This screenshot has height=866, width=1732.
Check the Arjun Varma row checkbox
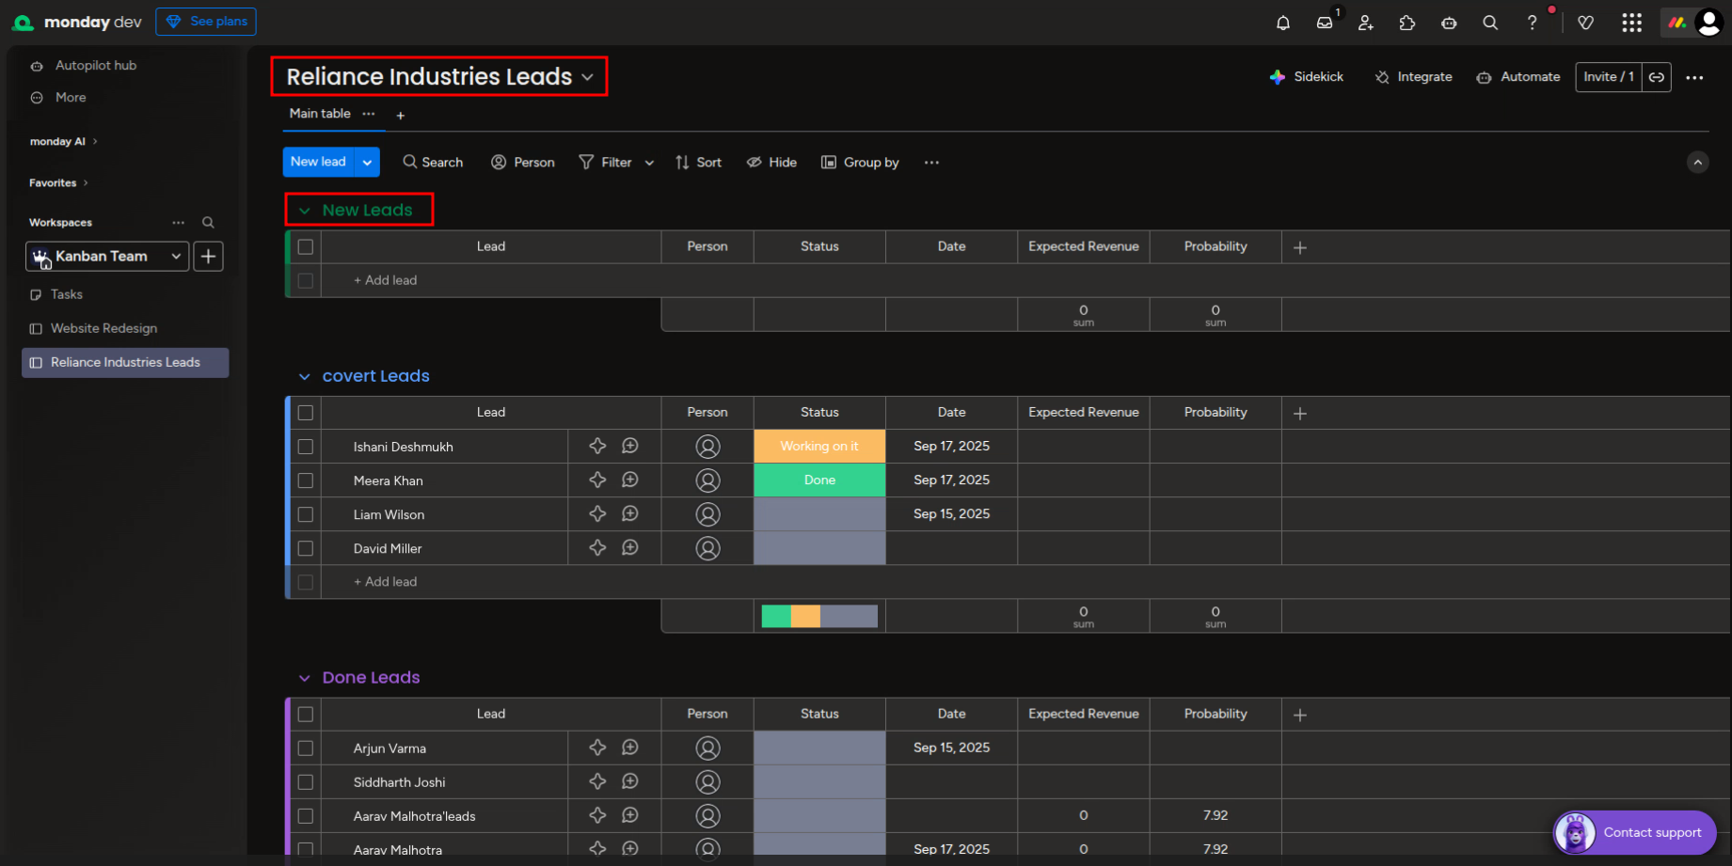pos(306,748)
